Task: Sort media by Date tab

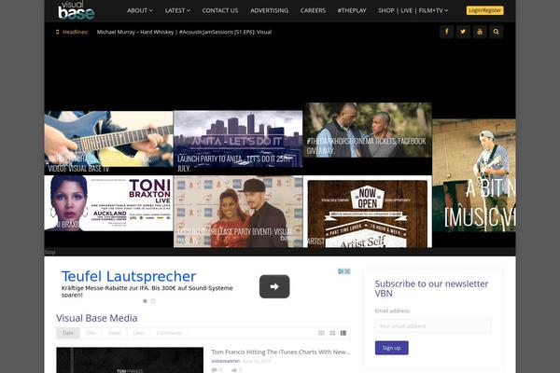Action: [68, 333]
